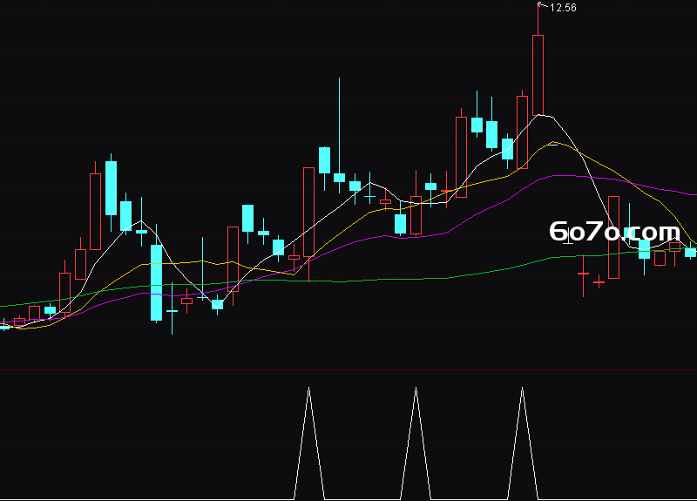The height and width of the screenshot is (501, 697).
Task: Select the tall red candle below 12.56
Action: click(538, 75)
